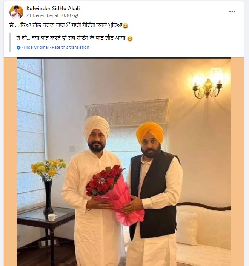Click the white teacup on side table
The width and height of the screenshot is (249, 266).
click(52, 218)
